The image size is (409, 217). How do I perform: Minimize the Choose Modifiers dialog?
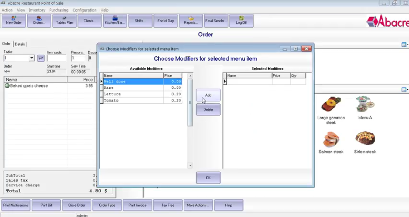[285, 49]
